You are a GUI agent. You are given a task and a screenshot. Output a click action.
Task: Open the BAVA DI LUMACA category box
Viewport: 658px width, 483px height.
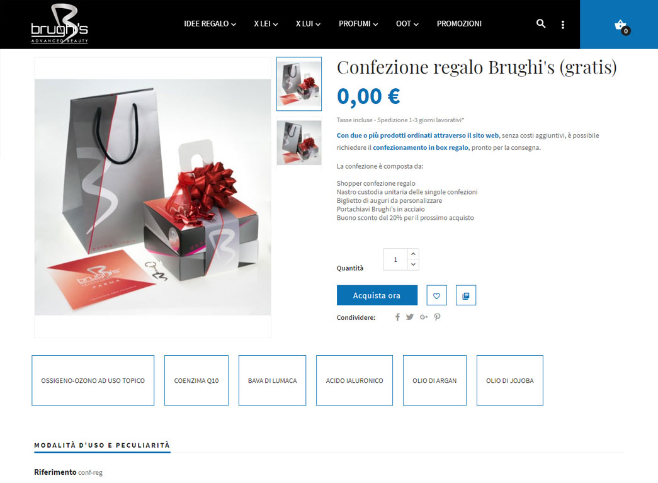[273, 380]
